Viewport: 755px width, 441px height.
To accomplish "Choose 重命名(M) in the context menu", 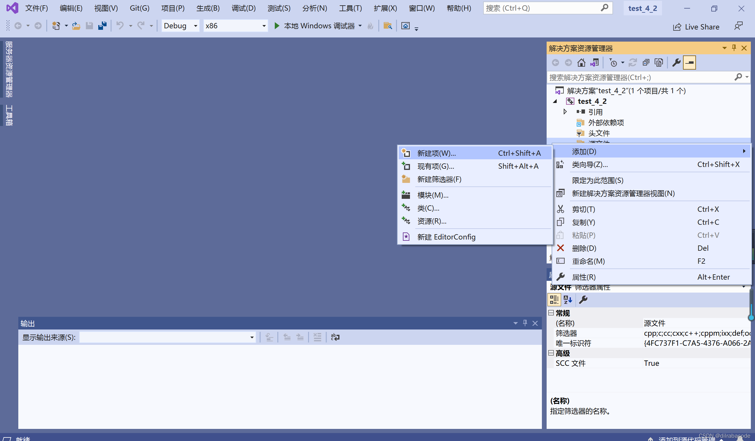I will coord(588,261).
